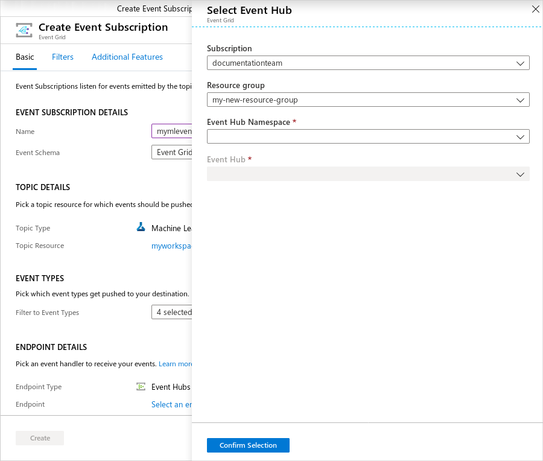543x461 pixels.
Task: Go to the Additional Features tab
Action: (127, 57)
